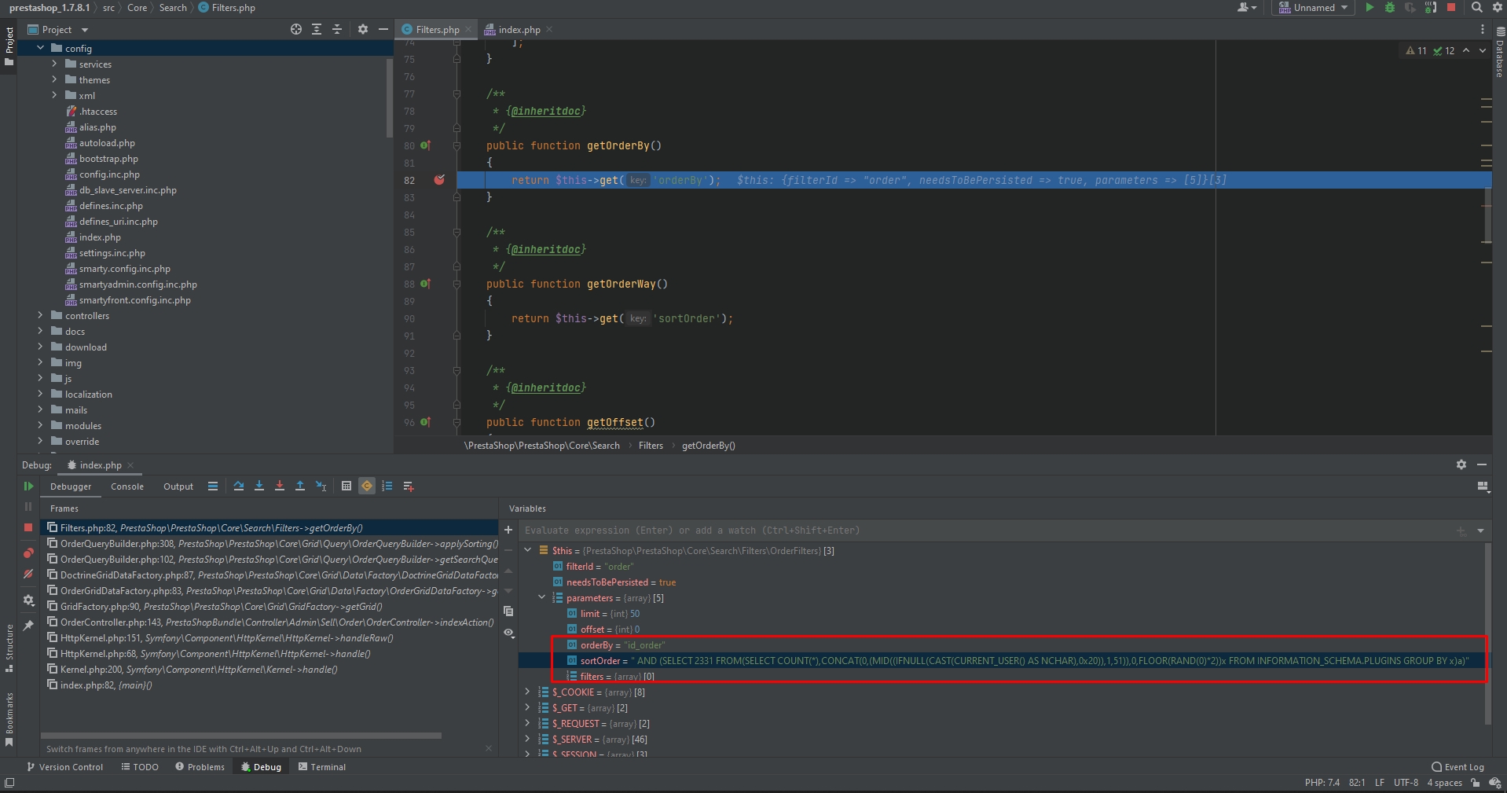This screenshot has height=793, width=1507.
Task: Open the Evaluate Expression calculator icon
Action: pos(346,486)
